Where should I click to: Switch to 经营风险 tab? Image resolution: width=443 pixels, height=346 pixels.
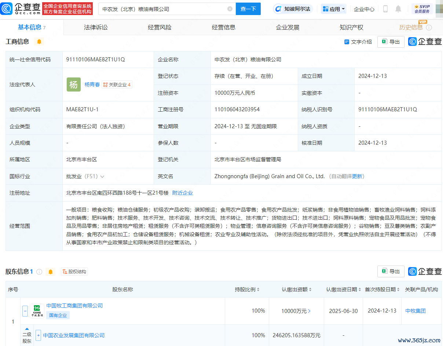click(x=160, y=28)
